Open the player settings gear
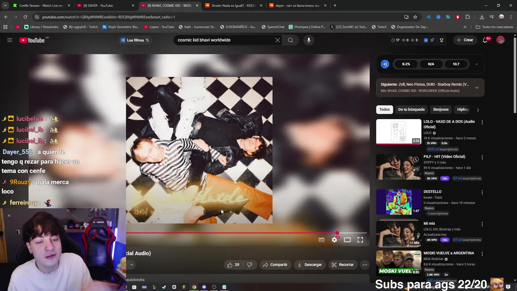517x291 pixels. [334, 240]
